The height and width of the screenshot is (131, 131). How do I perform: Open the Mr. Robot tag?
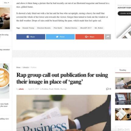pos(99,28)
